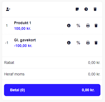Select the Gl. gavekort line name
This screenshot has height=102, width=105.
(x=25, y=40)
